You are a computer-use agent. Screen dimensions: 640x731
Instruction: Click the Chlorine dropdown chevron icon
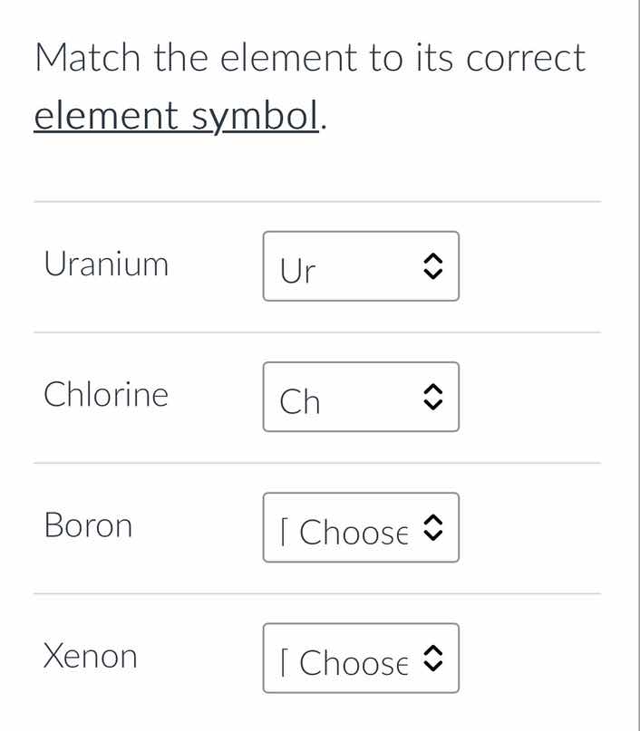(x=434, y=397)
